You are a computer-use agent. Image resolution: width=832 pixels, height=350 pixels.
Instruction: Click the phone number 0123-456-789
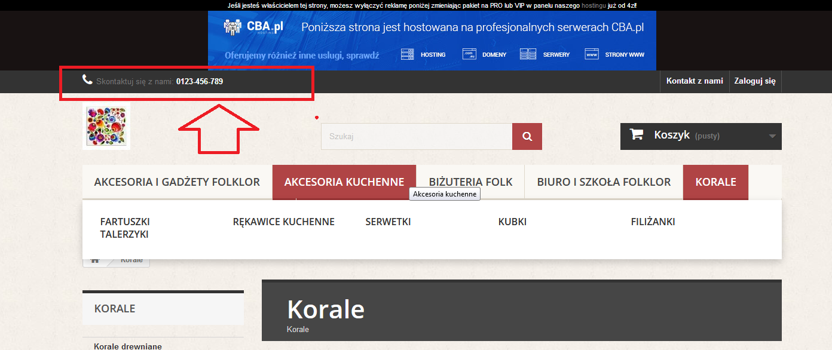[x=200, y=81]
